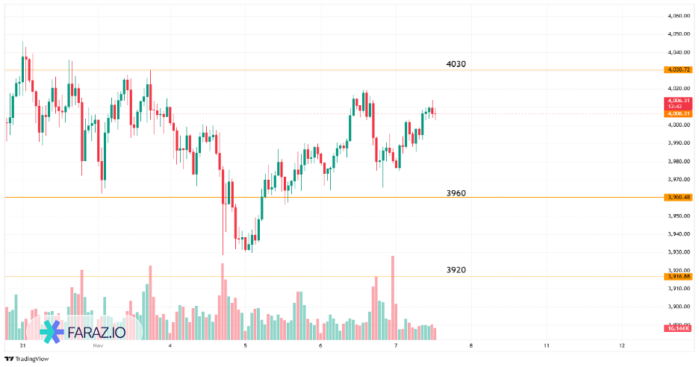Screen dimensions: 699x367
Task: Click the 3,940.00 price axis label
Action: (678, 234)
